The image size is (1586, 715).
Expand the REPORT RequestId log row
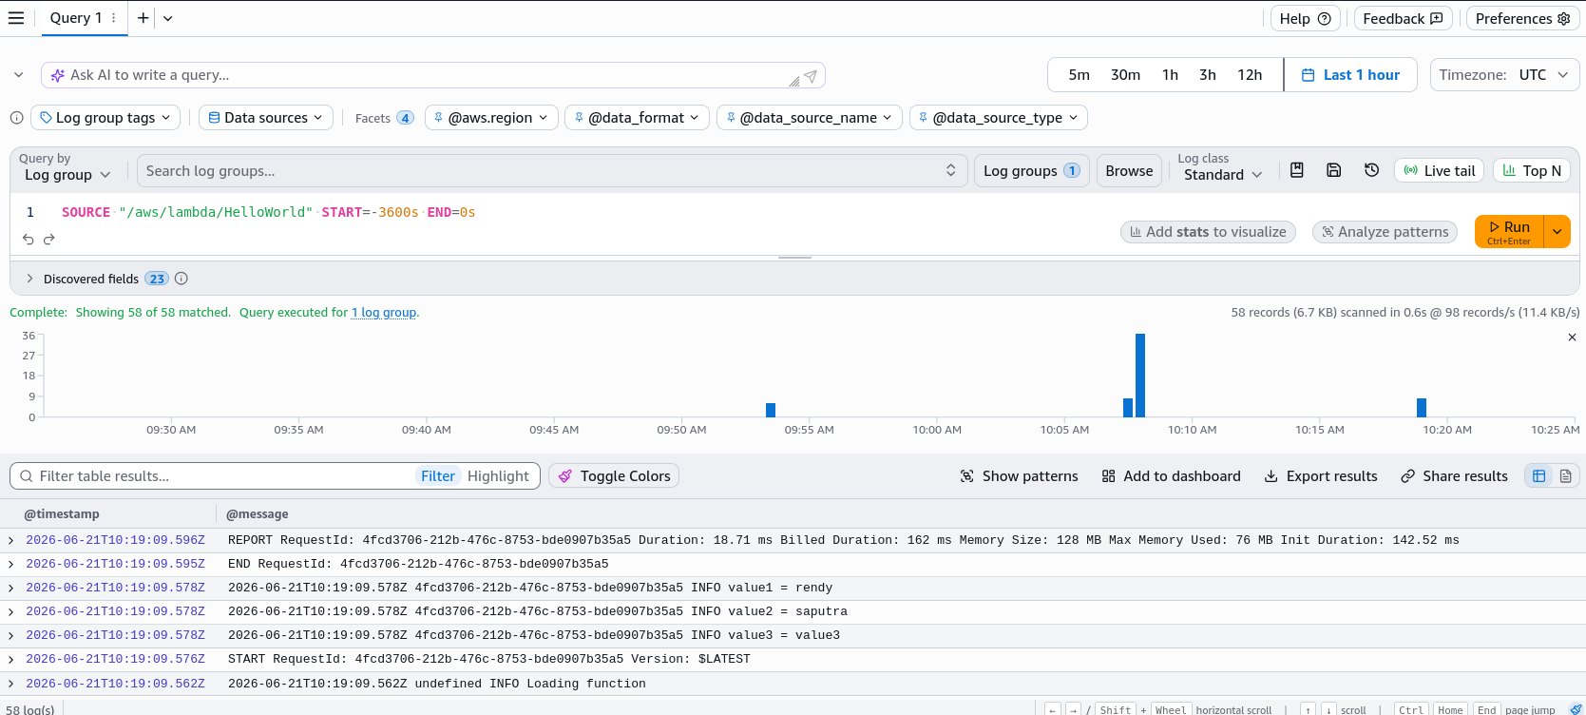pos(10,540)
